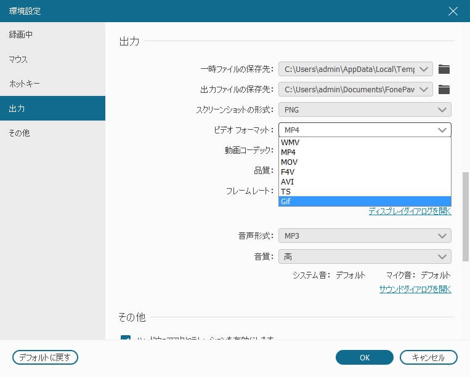Click the vertical scrollbar thumb
The height and width of the screenshot is (377, 470).
pos(466,216)
